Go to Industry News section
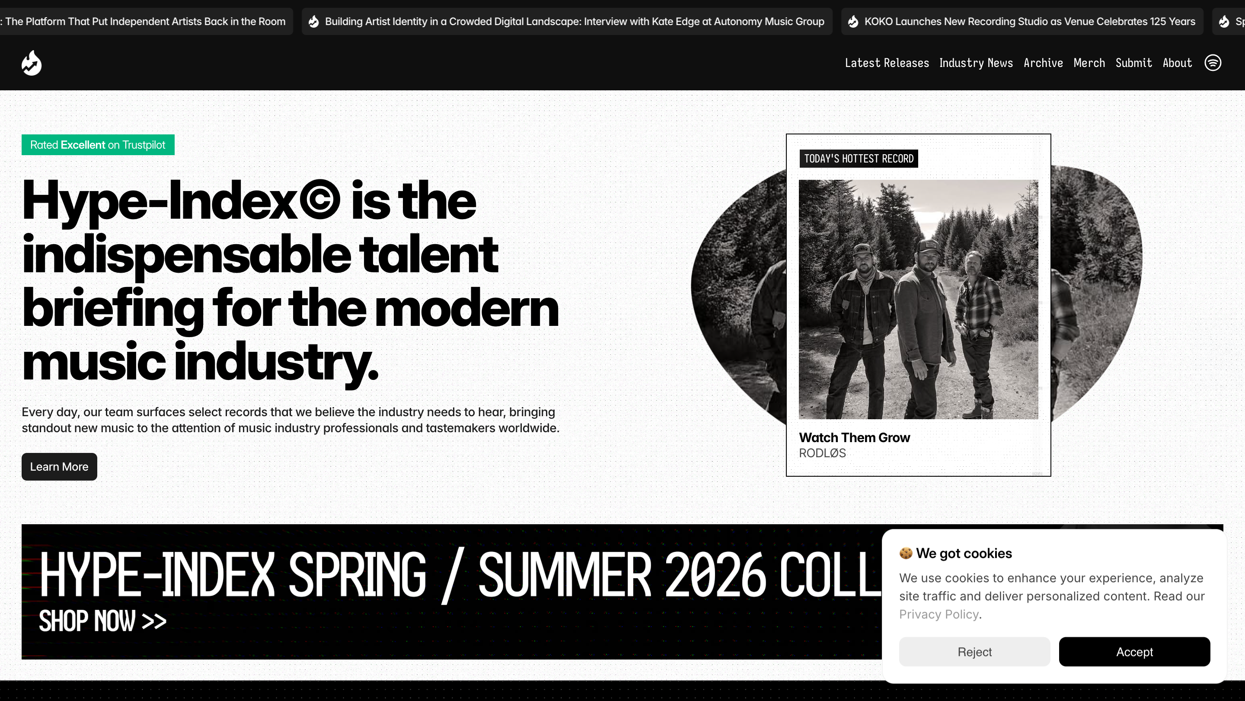Screen dimensions: 1245x701 [976, 63]
